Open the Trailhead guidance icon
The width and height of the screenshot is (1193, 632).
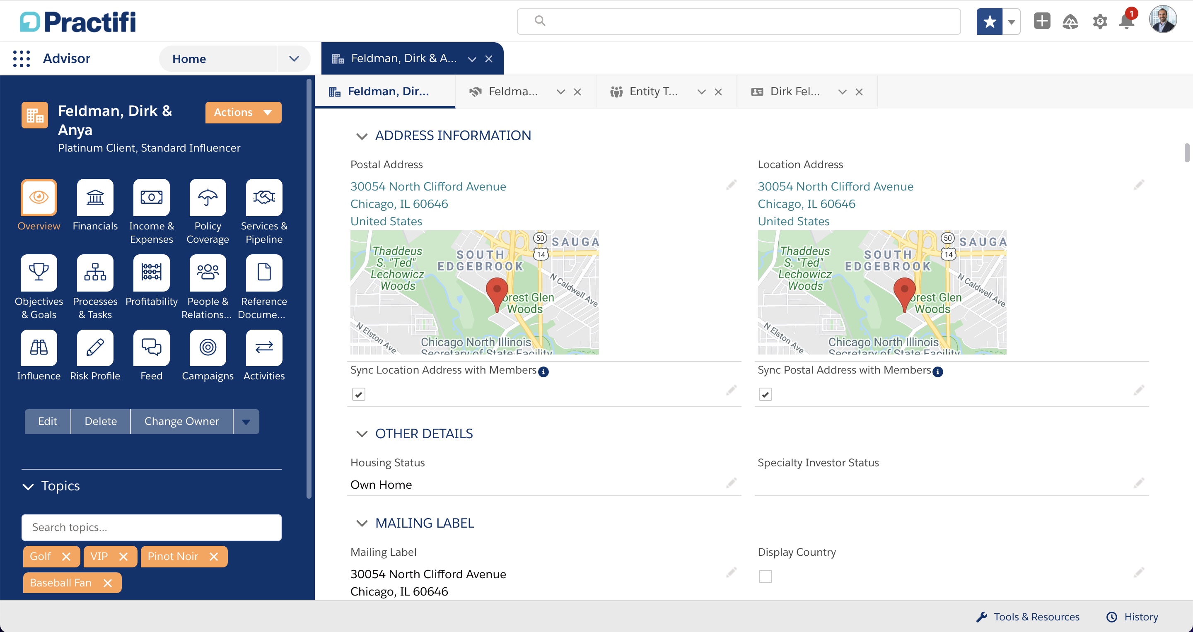(1070, 21)
